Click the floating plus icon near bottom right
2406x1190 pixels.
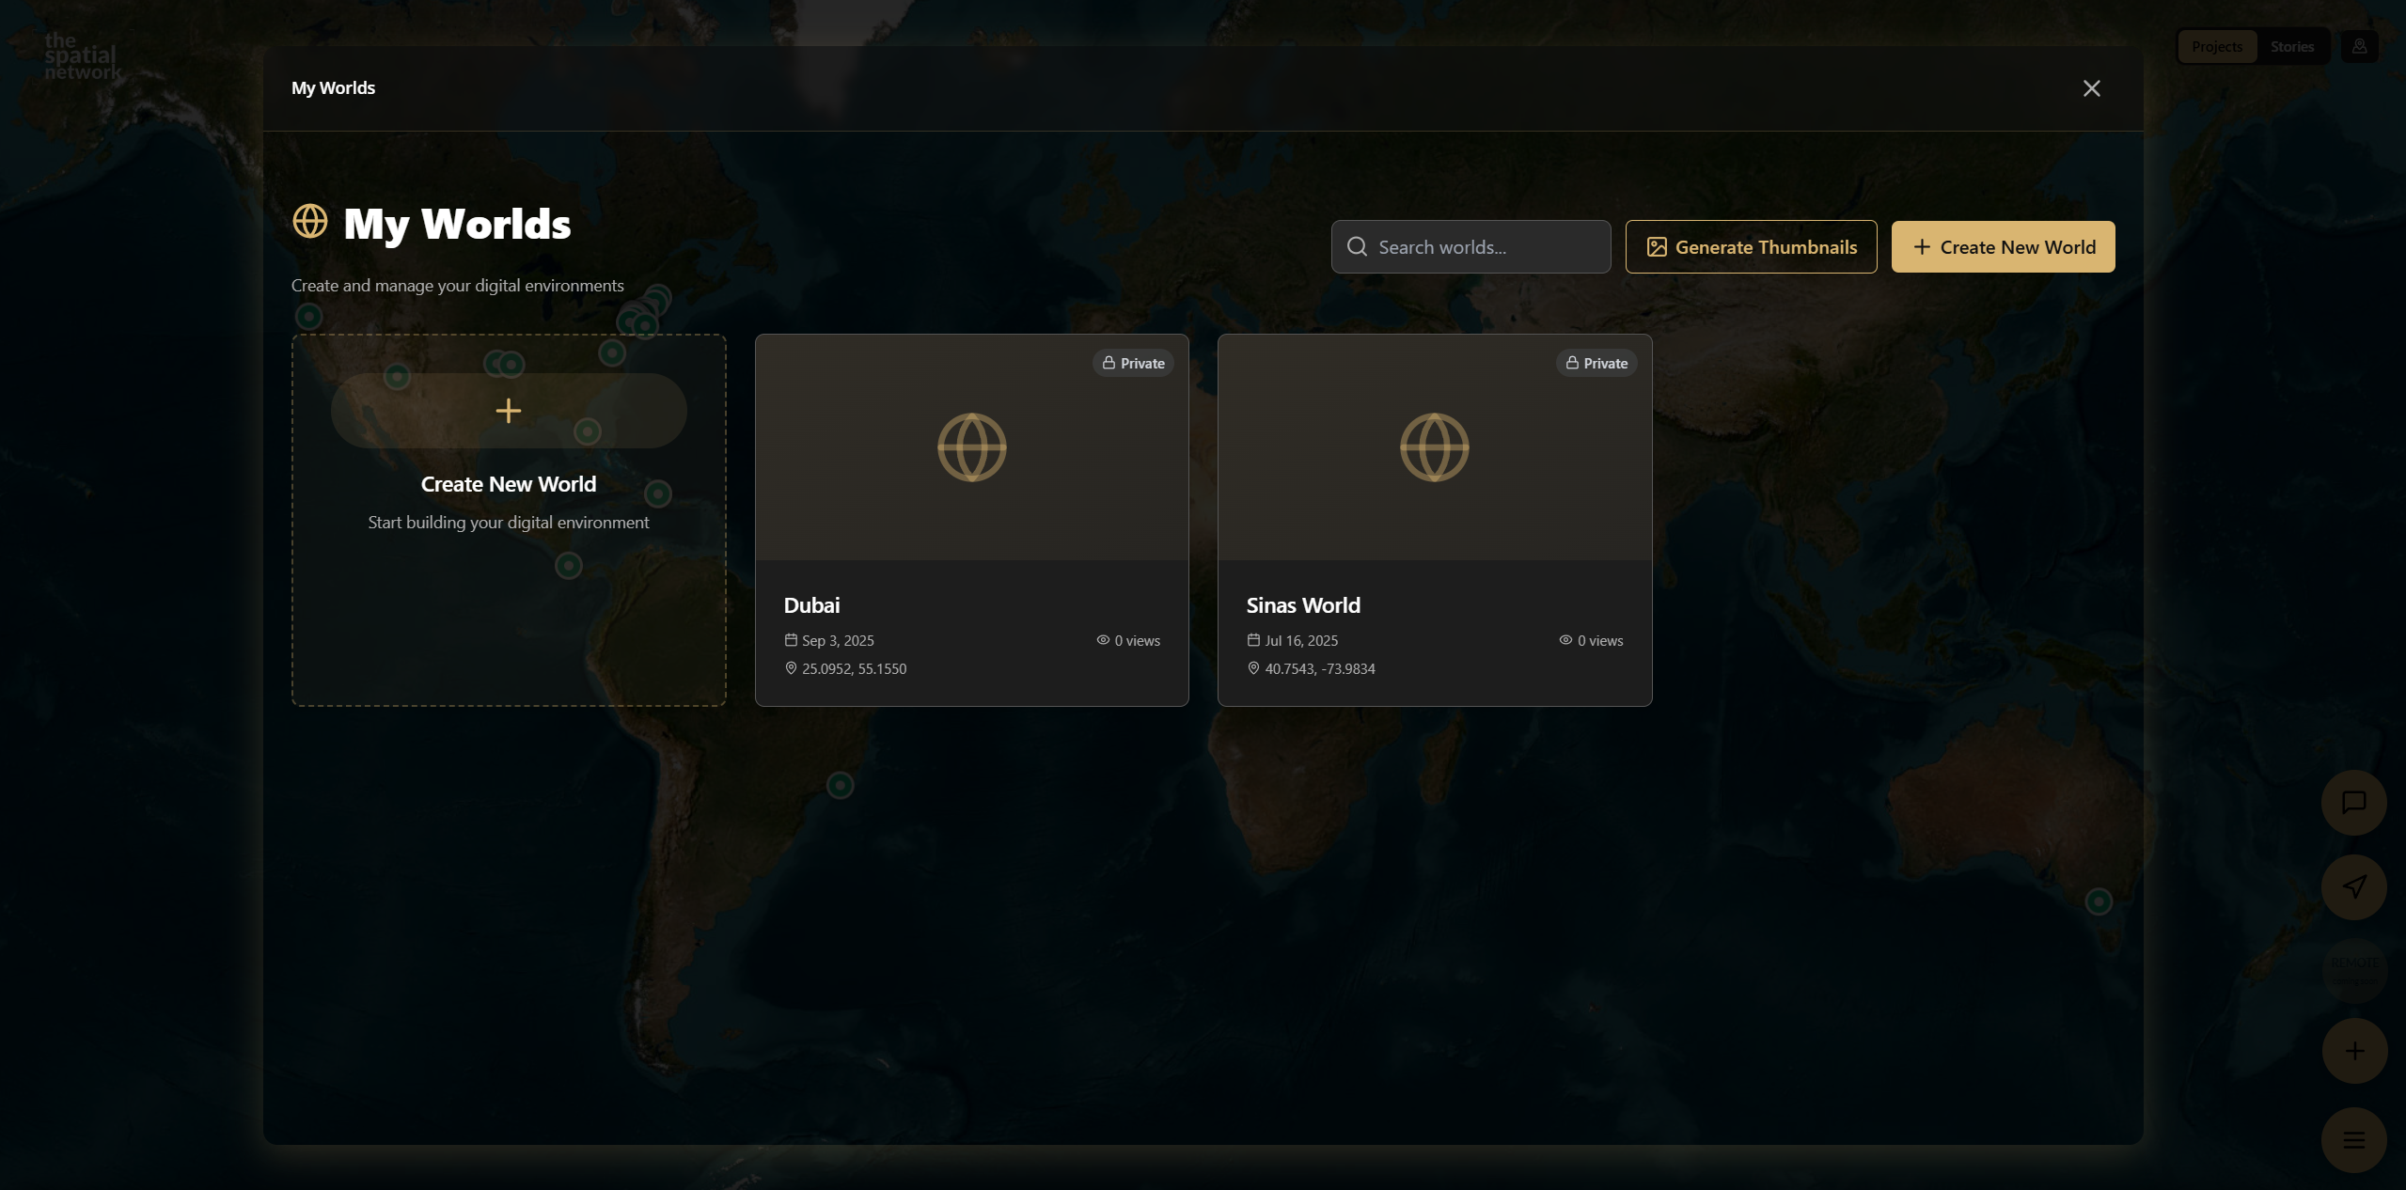point(2353,1051)
